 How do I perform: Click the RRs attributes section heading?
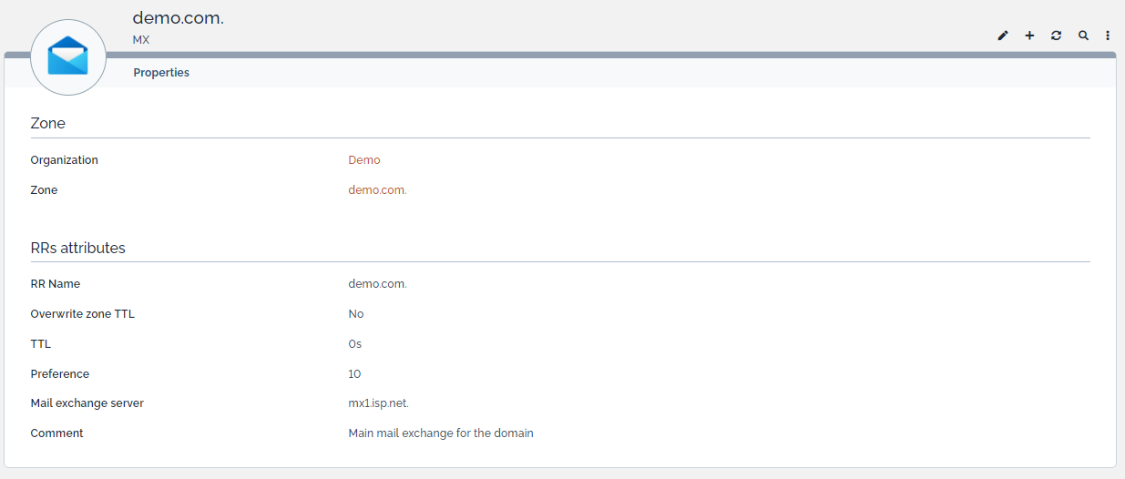click(x=77, y=248)
